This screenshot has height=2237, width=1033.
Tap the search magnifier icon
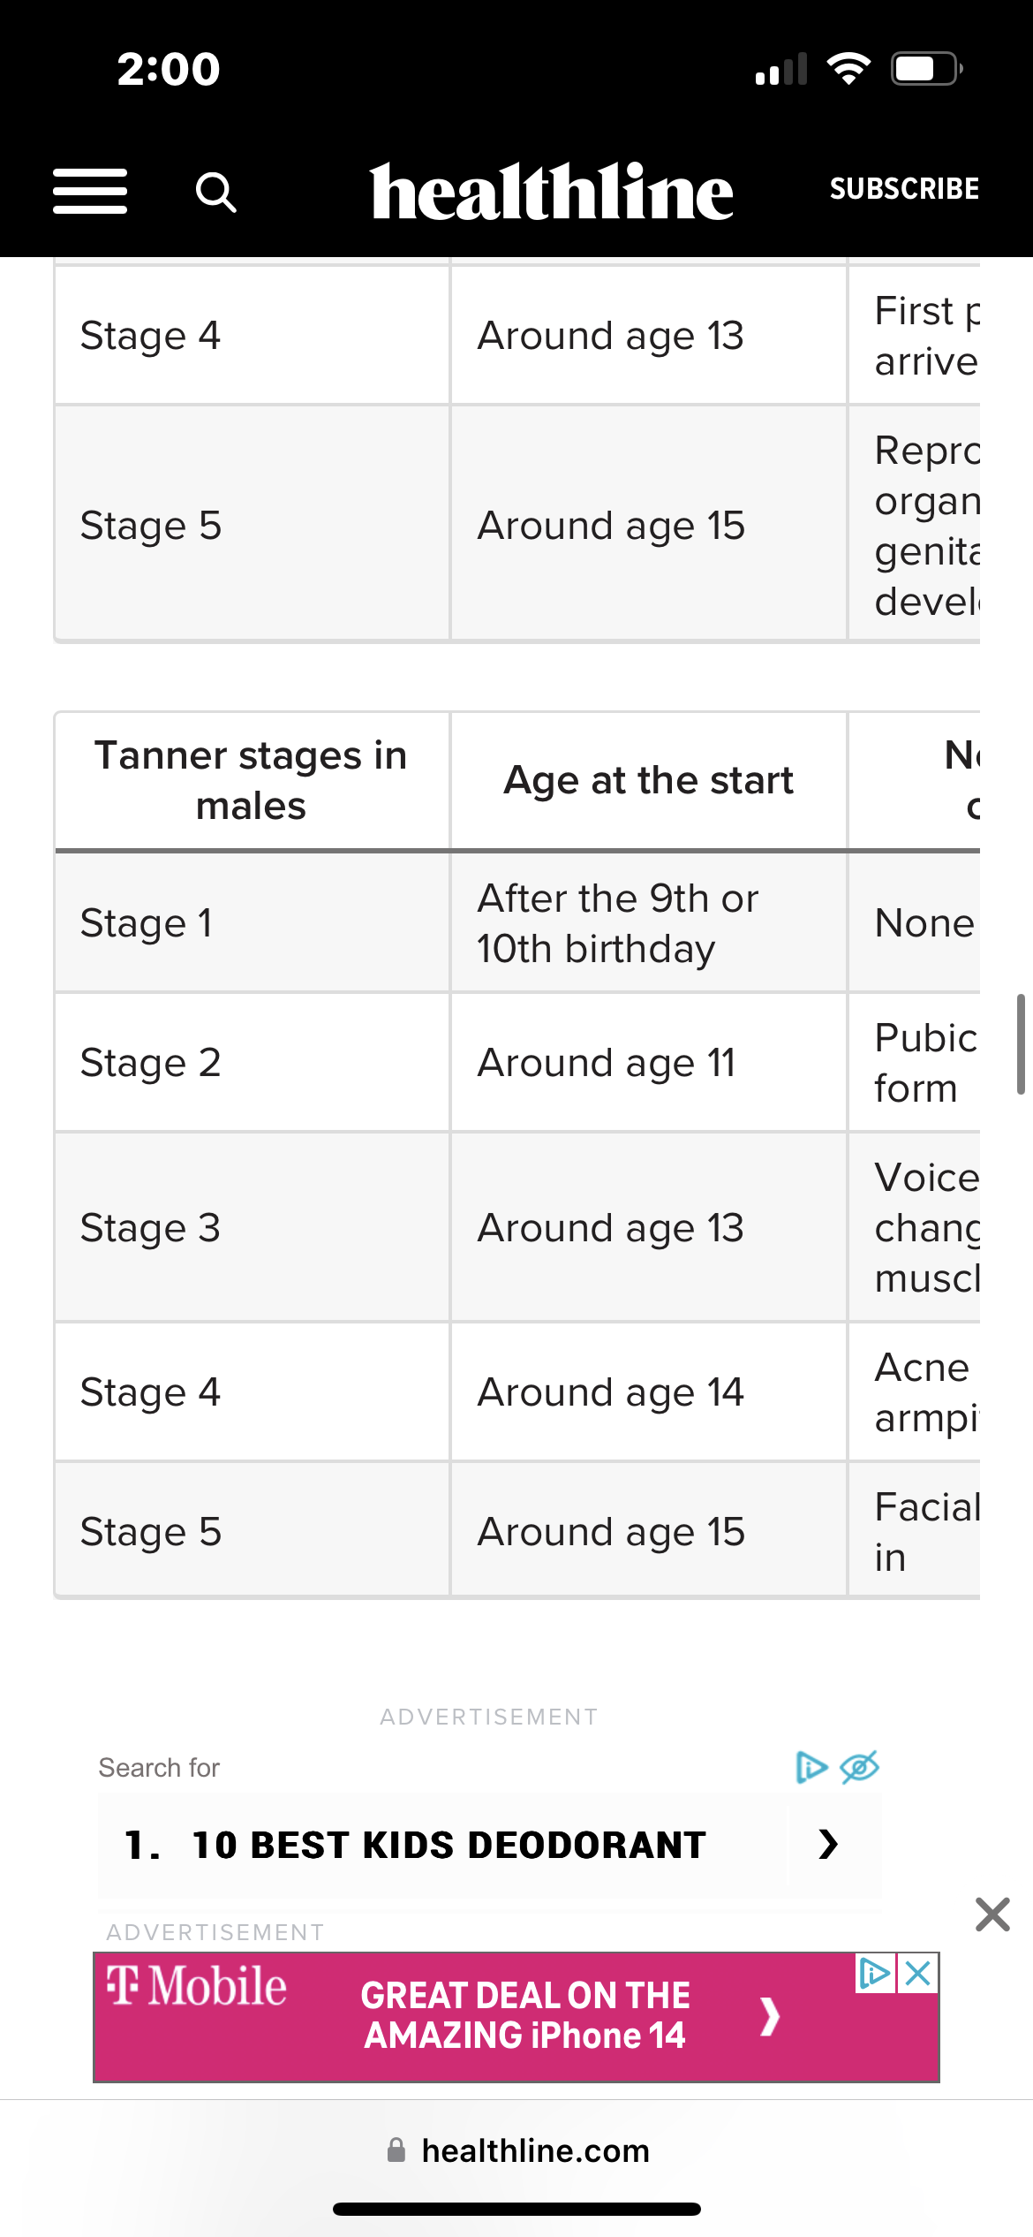[x=215, y=192]
